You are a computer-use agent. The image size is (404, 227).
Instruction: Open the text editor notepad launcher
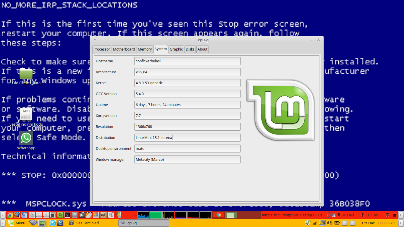[111, 215]
